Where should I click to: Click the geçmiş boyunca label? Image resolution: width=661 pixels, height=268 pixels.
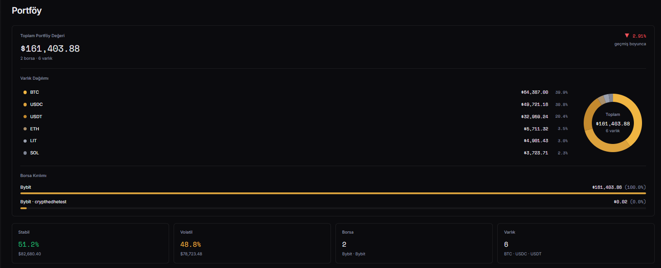[x=630, y=44]
